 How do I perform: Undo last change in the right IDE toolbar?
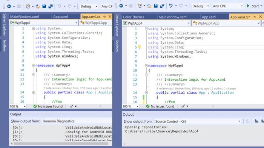coord(171,6)
